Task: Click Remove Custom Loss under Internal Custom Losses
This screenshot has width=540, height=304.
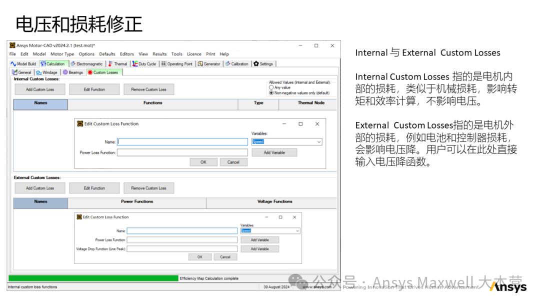Action: 149,89
